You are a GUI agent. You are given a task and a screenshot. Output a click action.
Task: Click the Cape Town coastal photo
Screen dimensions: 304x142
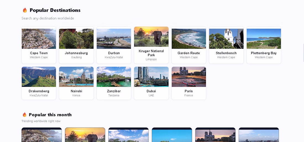coord(39,39)
